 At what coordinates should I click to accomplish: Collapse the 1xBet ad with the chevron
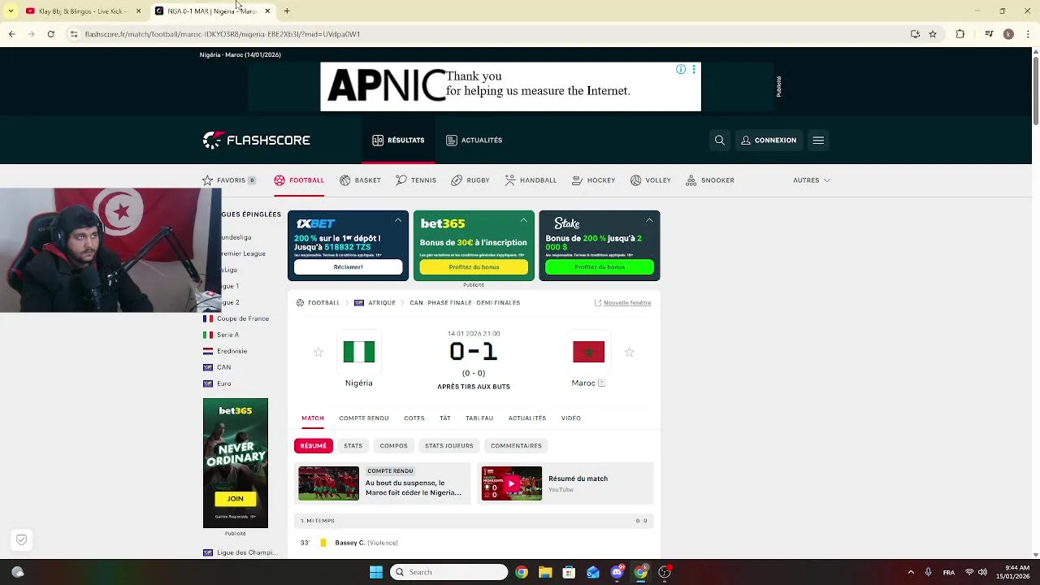398,220
